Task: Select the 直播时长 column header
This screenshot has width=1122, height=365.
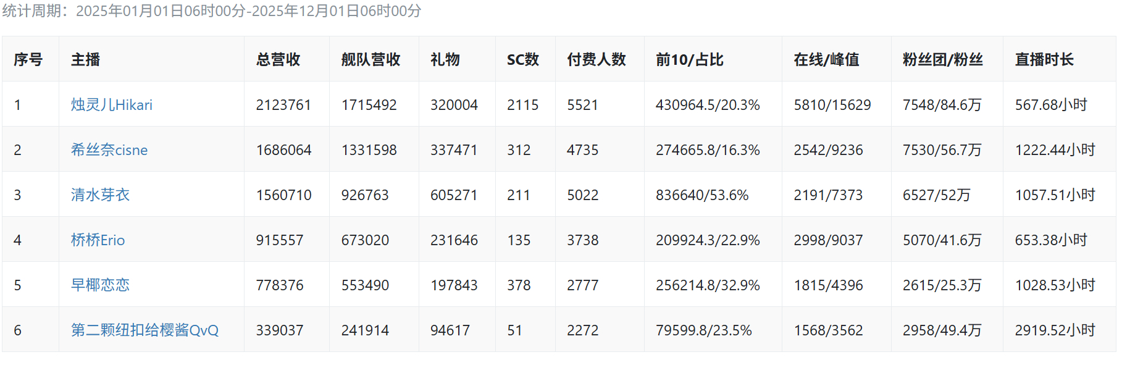Action: pos(1044,60)
